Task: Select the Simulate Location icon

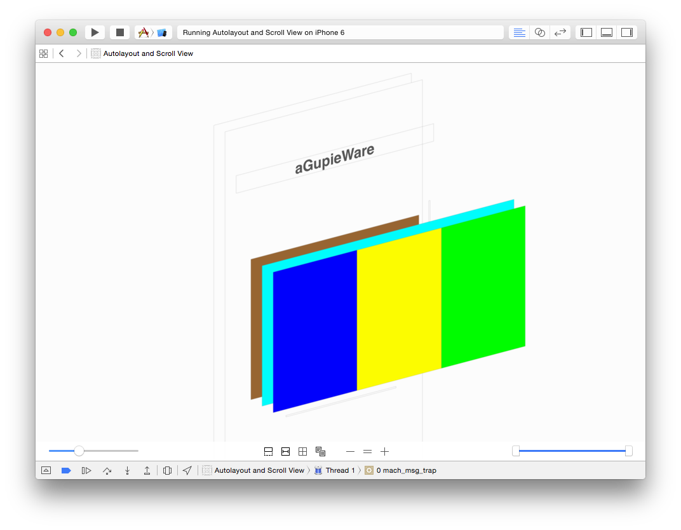Action: click(187, 470)
